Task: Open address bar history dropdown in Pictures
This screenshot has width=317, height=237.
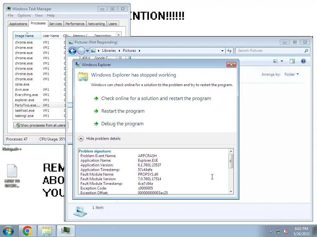Action: click(x=222, y=51)
